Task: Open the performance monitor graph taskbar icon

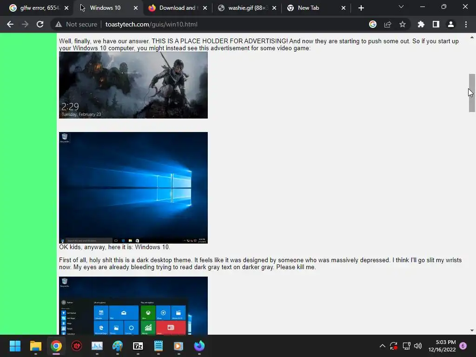Action: (97, 346)
